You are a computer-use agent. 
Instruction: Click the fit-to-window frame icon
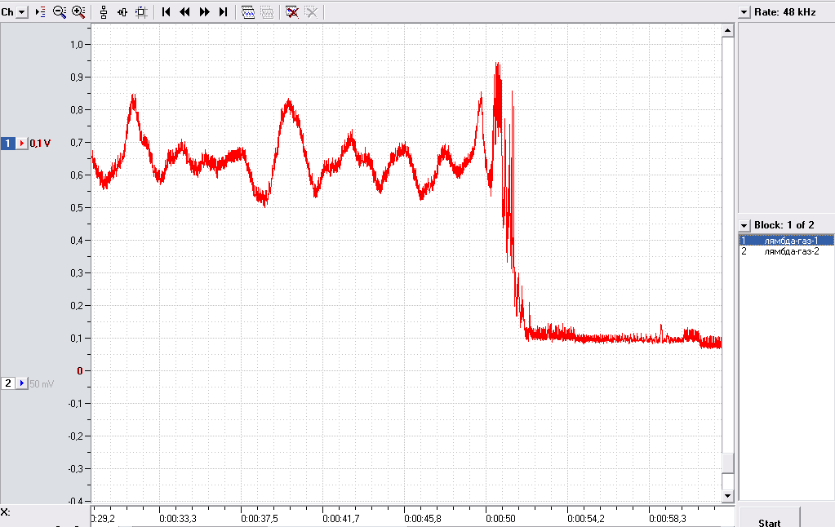click(x=141, y=11)
